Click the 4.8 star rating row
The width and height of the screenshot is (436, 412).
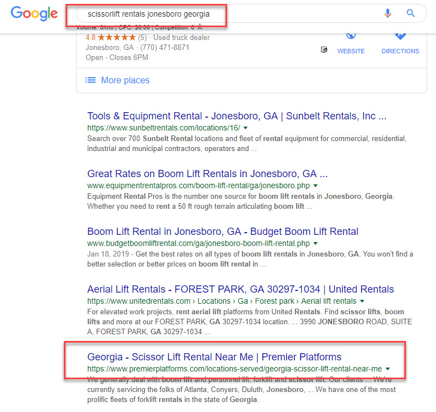(147, 38)
